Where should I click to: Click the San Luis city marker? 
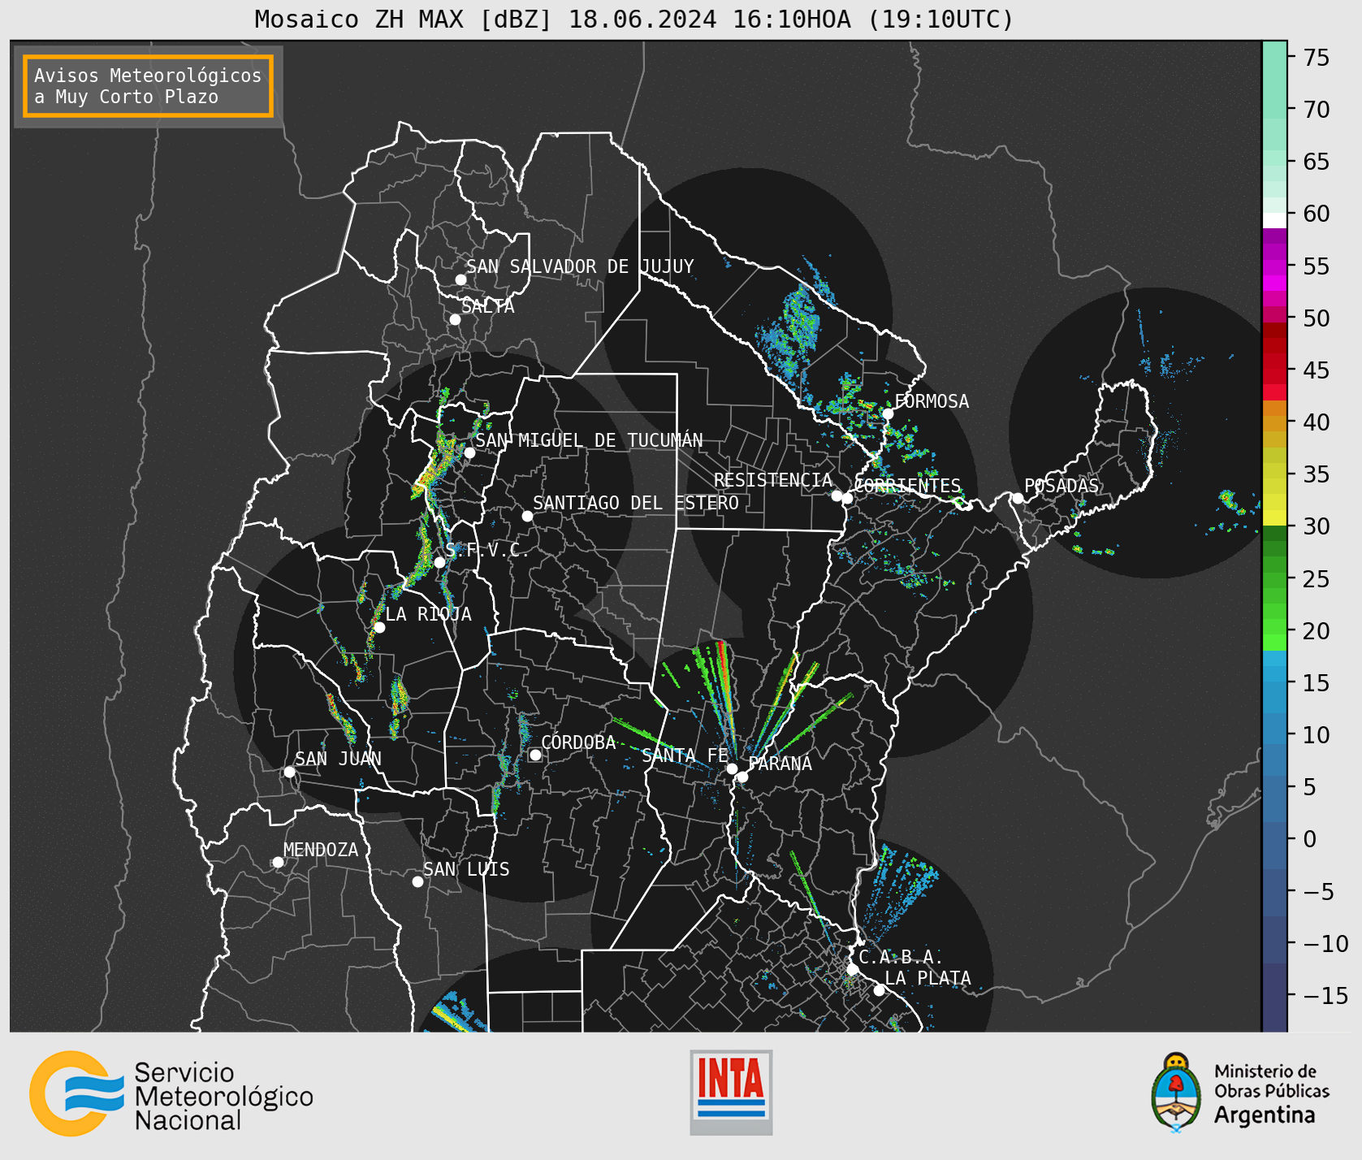pyautogui.click(x=417, y=881)
